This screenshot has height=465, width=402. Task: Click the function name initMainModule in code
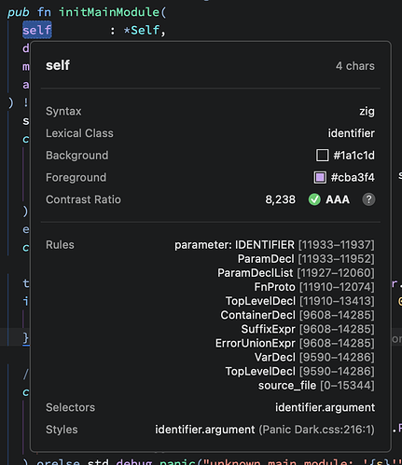[109, 12]
